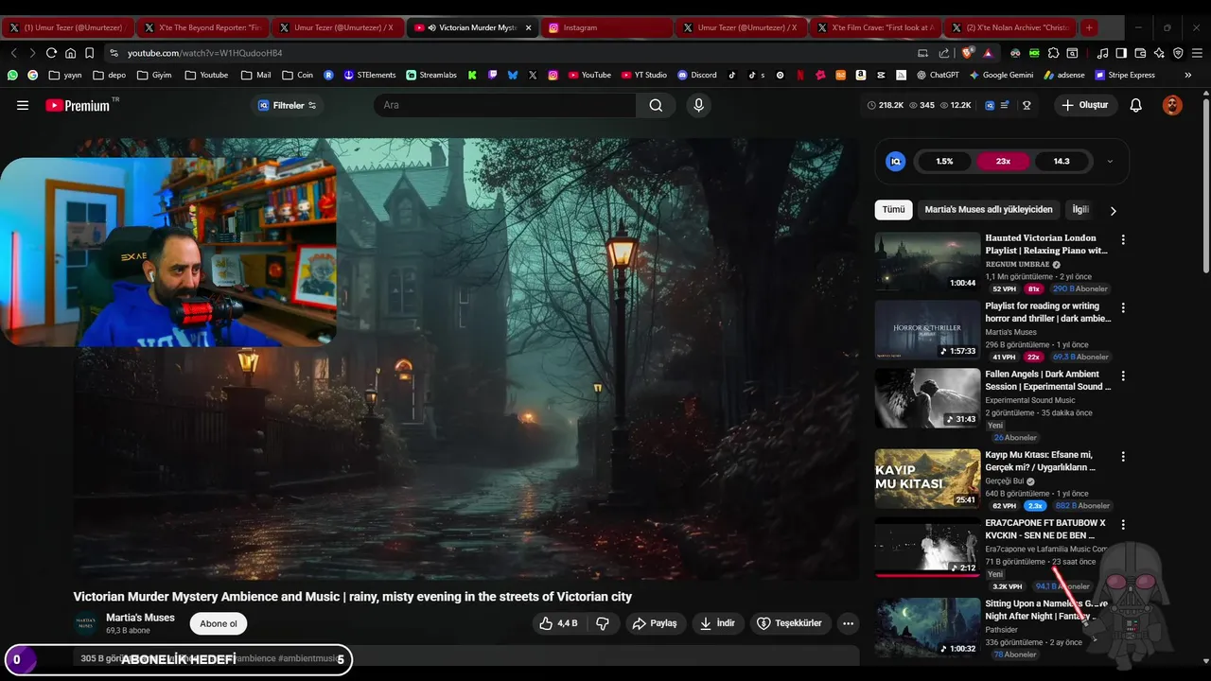Click the 23x vidIQ stat pill

click(x=1003, y=162)
